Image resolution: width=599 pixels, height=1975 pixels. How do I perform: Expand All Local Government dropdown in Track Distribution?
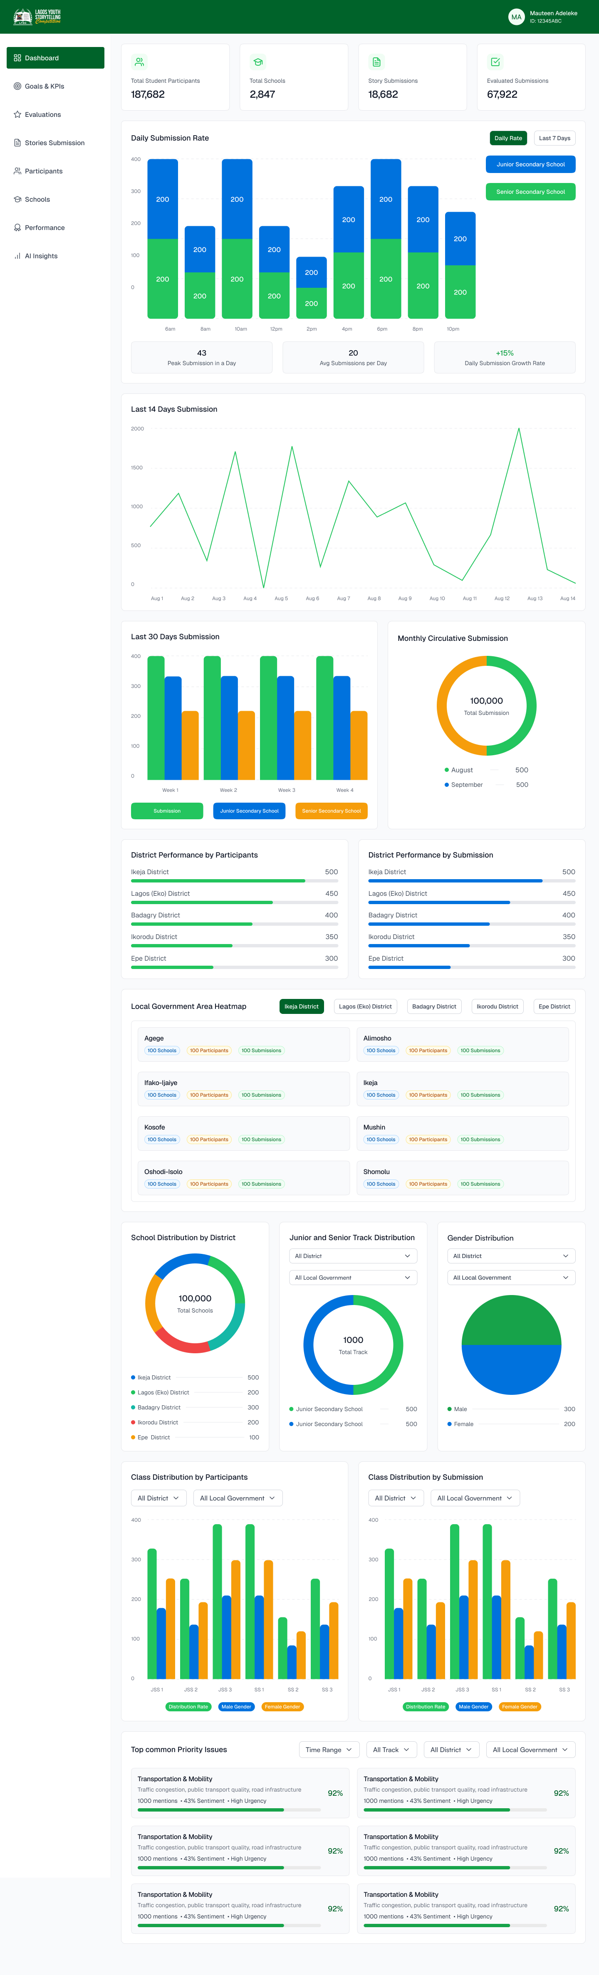click(353, 1277)
